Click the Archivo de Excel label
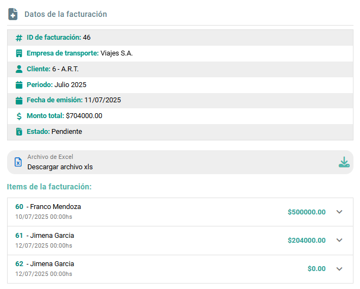 [50, 157]
